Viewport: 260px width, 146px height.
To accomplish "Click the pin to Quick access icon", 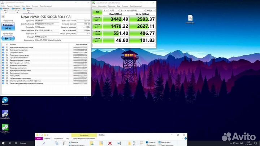I will click(x=44, y=143).
